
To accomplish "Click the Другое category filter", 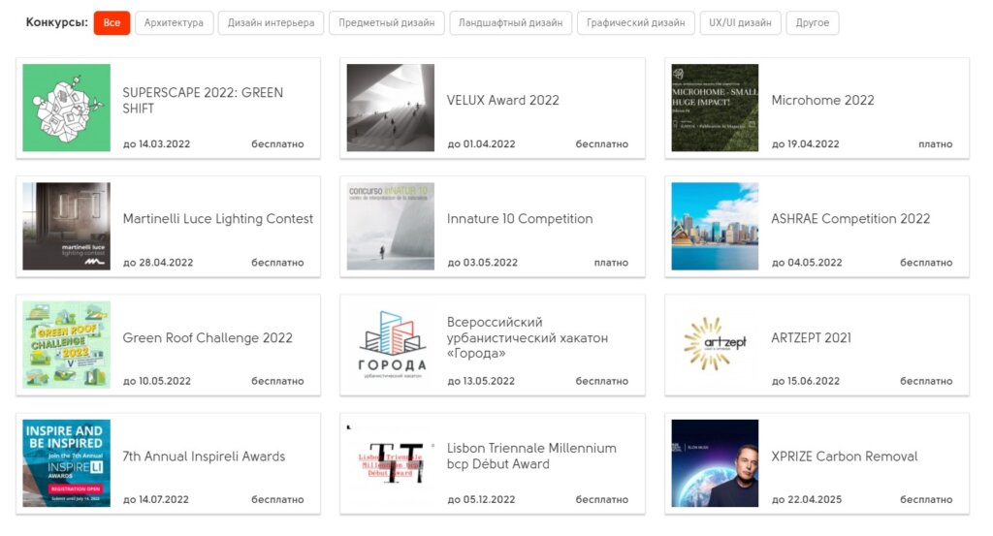I will click(x=812, y=23).
